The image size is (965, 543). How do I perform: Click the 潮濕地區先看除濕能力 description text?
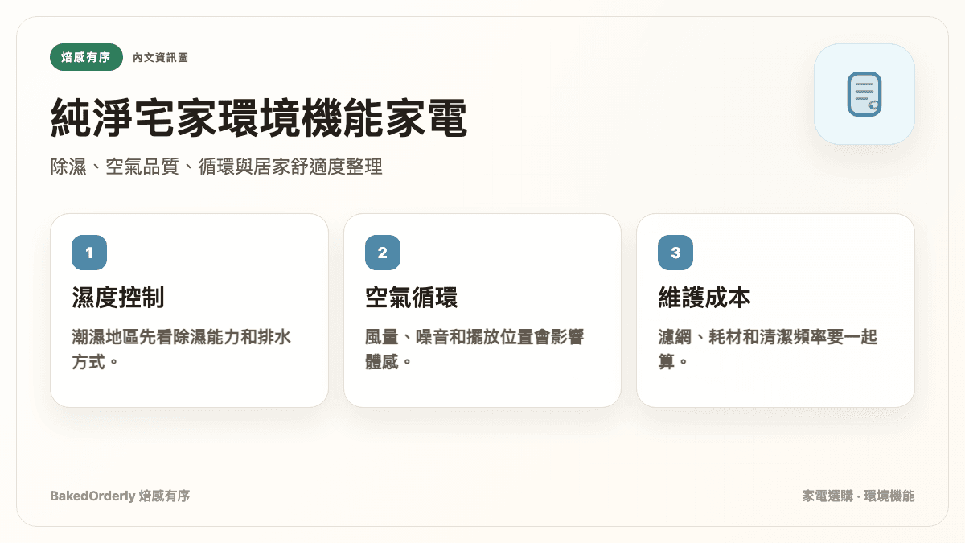point(181,348)
